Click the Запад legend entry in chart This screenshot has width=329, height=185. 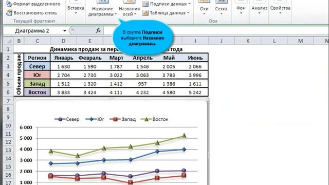click(x=122, y=119)
